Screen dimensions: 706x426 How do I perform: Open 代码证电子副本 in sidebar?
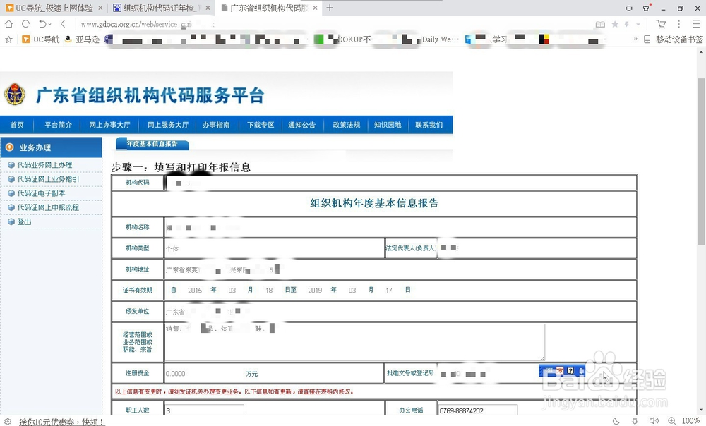[x=42, y=193]
